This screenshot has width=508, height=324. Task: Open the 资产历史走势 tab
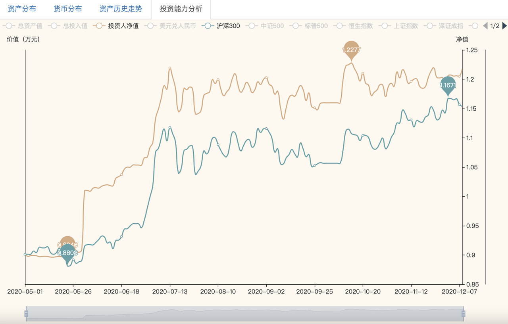121,9
